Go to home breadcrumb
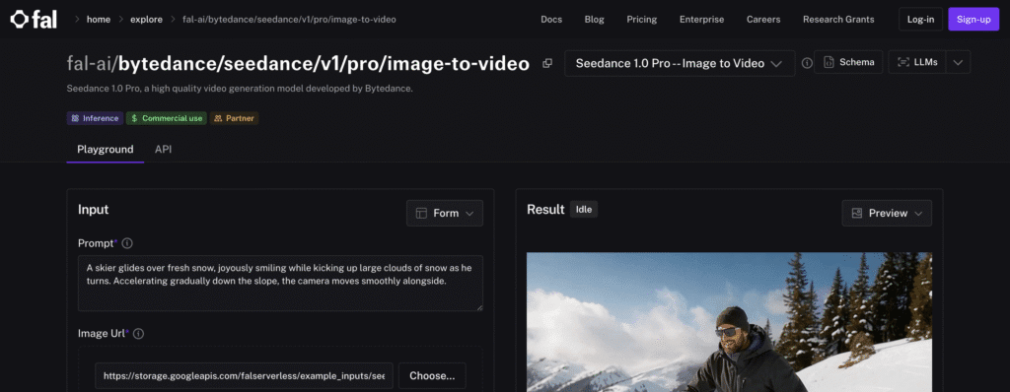1010x392 pixels. (99, 20)
